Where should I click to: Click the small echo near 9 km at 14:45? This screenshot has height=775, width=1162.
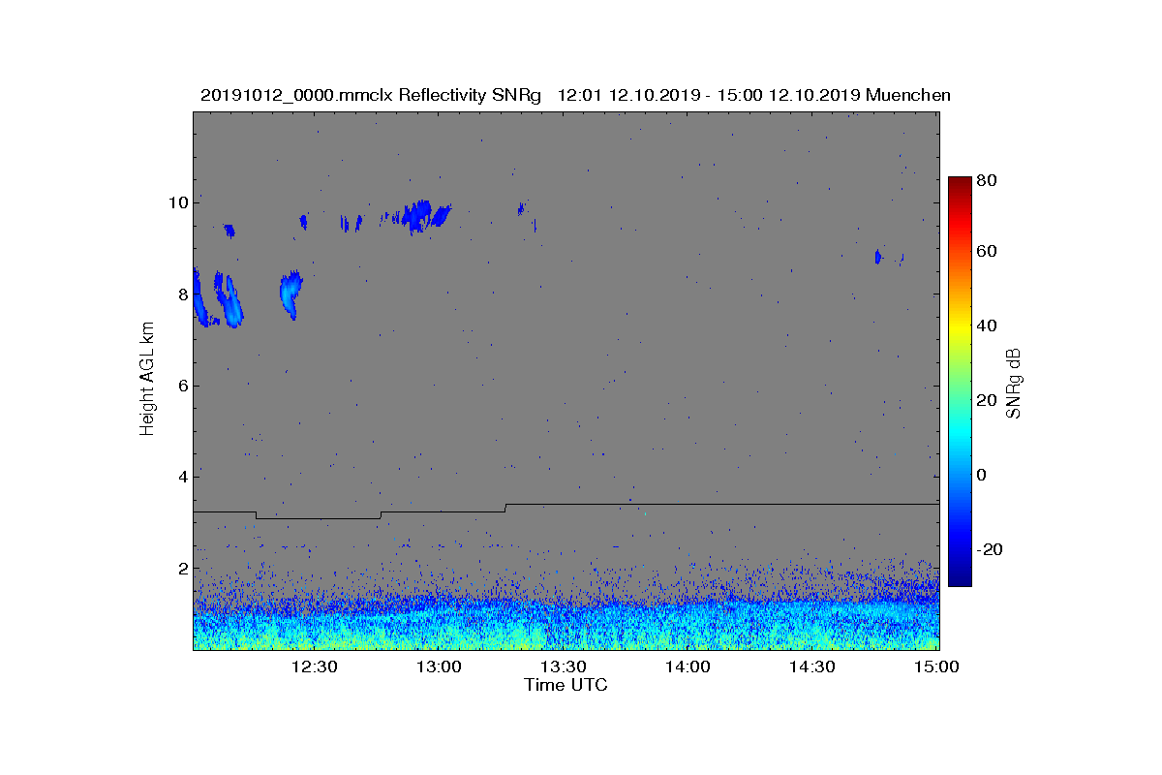878,257
